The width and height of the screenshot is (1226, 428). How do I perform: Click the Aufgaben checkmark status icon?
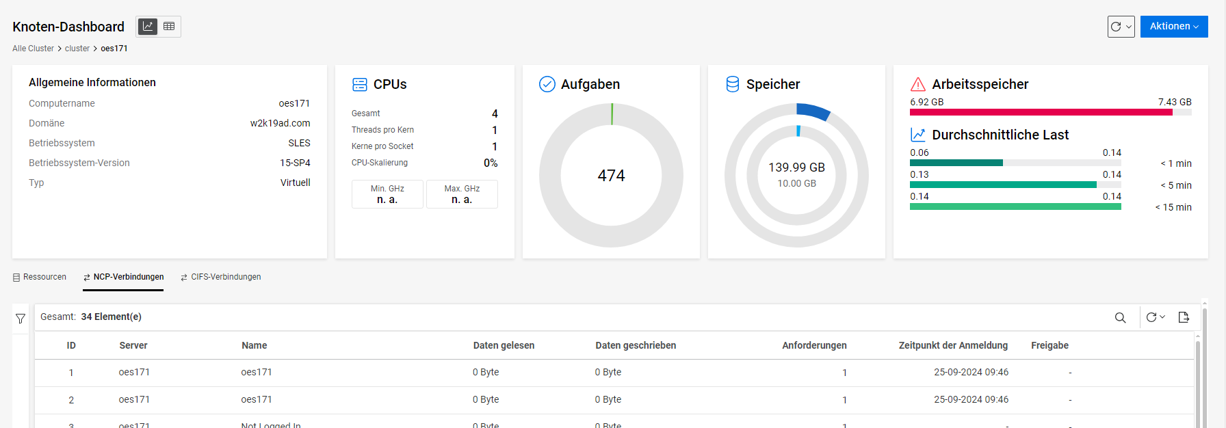coord(547,84)
